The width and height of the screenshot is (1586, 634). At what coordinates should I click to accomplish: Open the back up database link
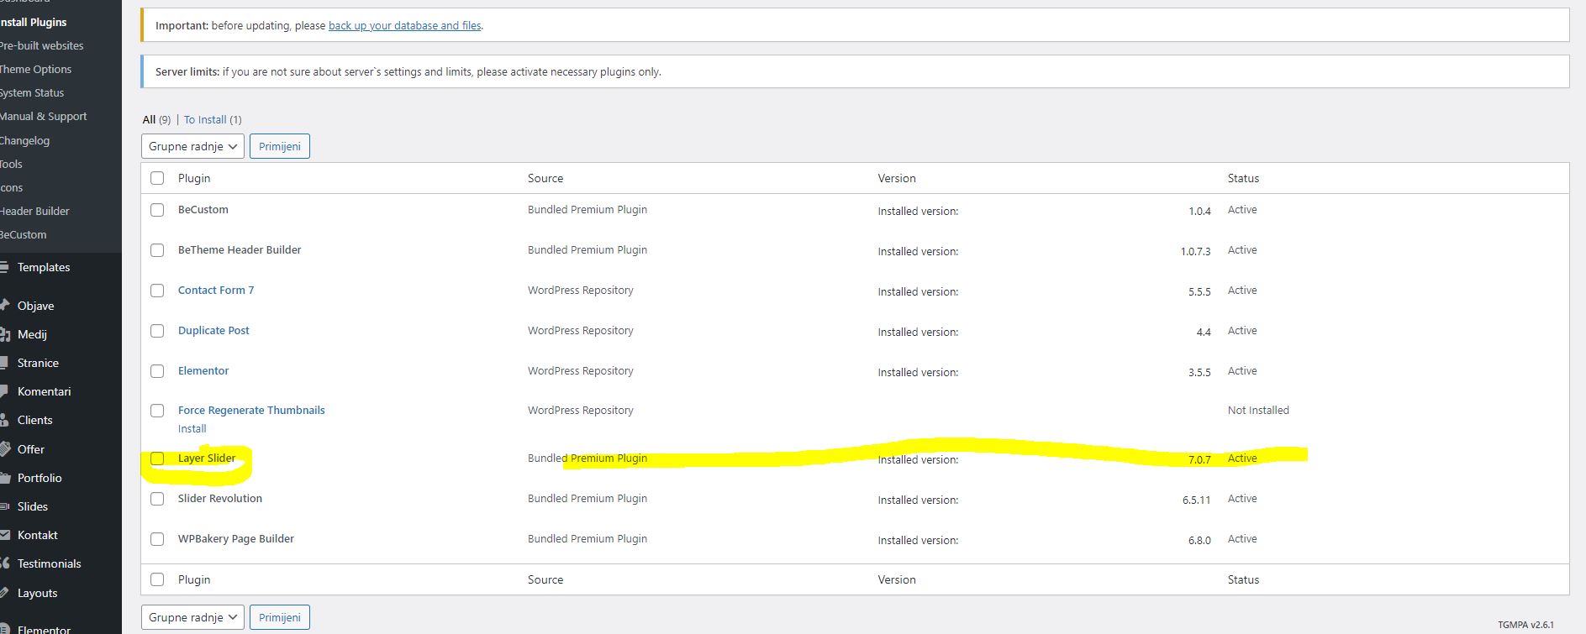point(405,25)
